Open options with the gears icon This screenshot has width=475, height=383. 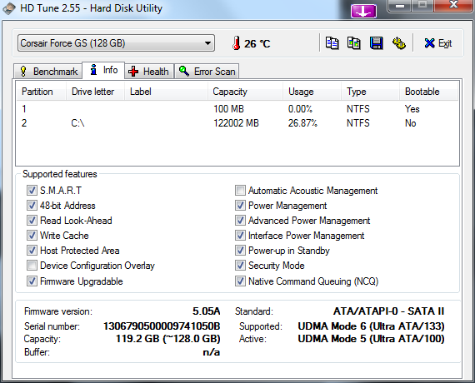tap(399, 43)
